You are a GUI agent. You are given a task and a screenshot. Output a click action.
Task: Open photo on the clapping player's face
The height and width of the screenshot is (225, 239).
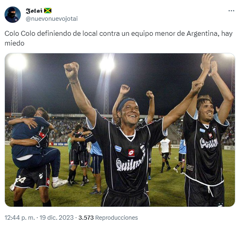[206, 109]
